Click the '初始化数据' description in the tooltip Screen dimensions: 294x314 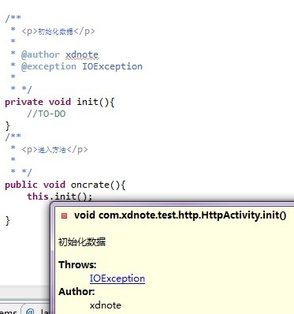[82, 241]
